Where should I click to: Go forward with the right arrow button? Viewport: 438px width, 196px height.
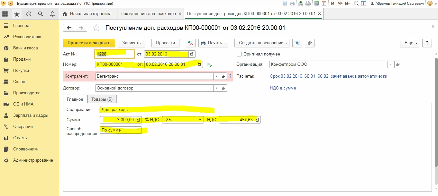pos(81,28)
